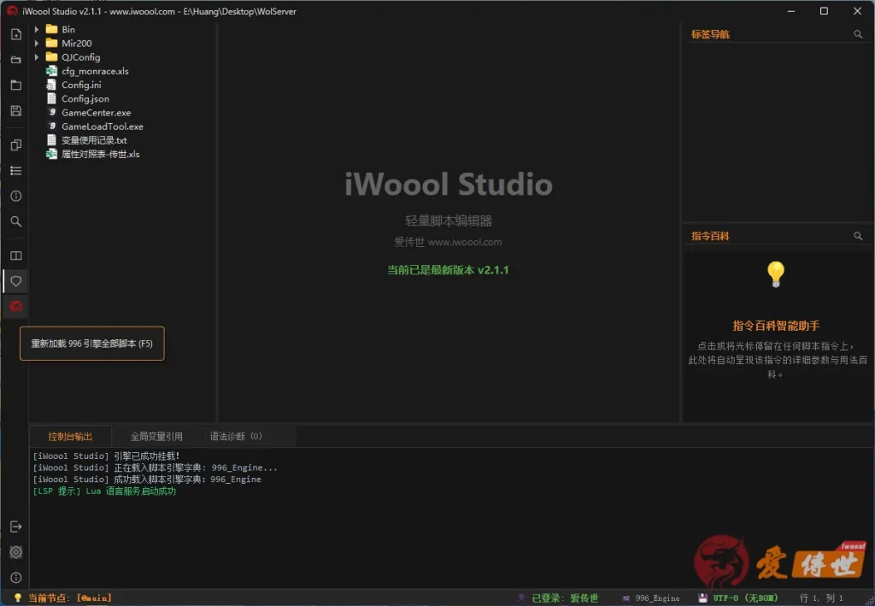Select 属性对照表-传世.xls in the file tree
The width and height of the screenshot is (875, 606).
(101, 154)
